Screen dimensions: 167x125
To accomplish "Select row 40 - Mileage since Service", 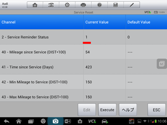I will point(83,52).
